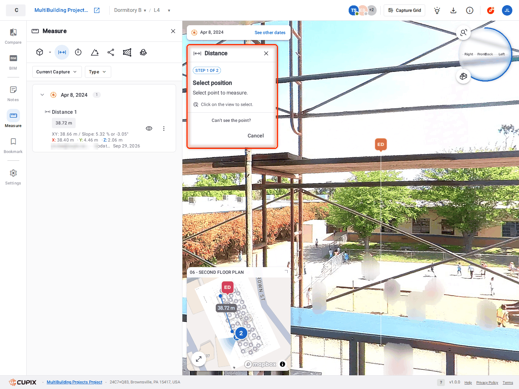Open the Current Capture dropdown

[x=57, y=72]
